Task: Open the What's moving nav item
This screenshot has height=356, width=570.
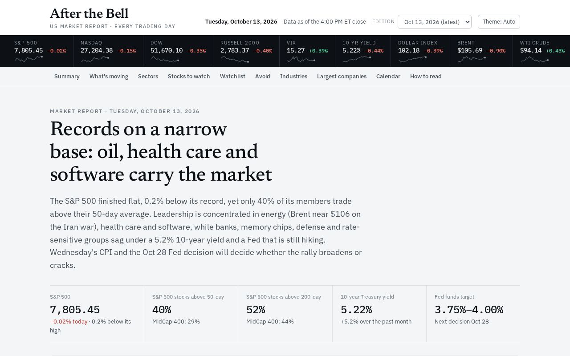Action: pos(109,77)
